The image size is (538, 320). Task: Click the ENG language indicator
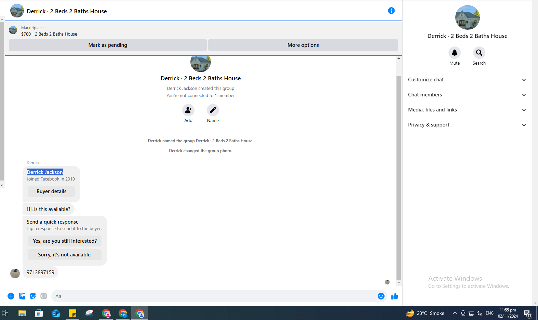point(489,313)
